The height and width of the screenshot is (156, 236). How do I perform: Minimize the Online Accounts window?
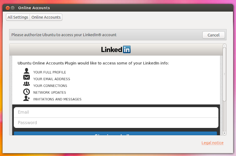pos(13,8)
